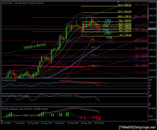
Task: Click the 1714.07 price axis value
Action: (153, 43)
